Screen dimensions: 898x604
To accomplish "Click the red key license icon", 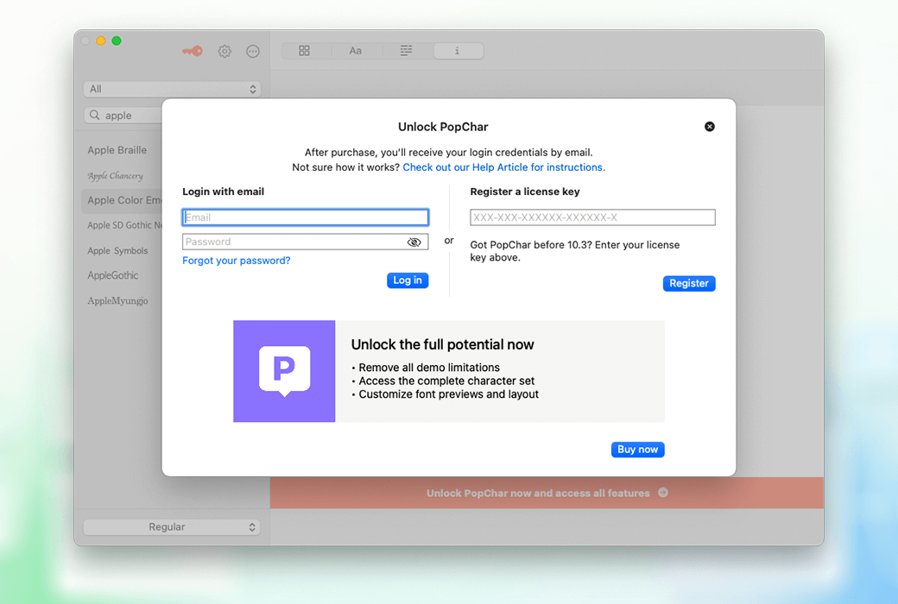I will (192, 51).
